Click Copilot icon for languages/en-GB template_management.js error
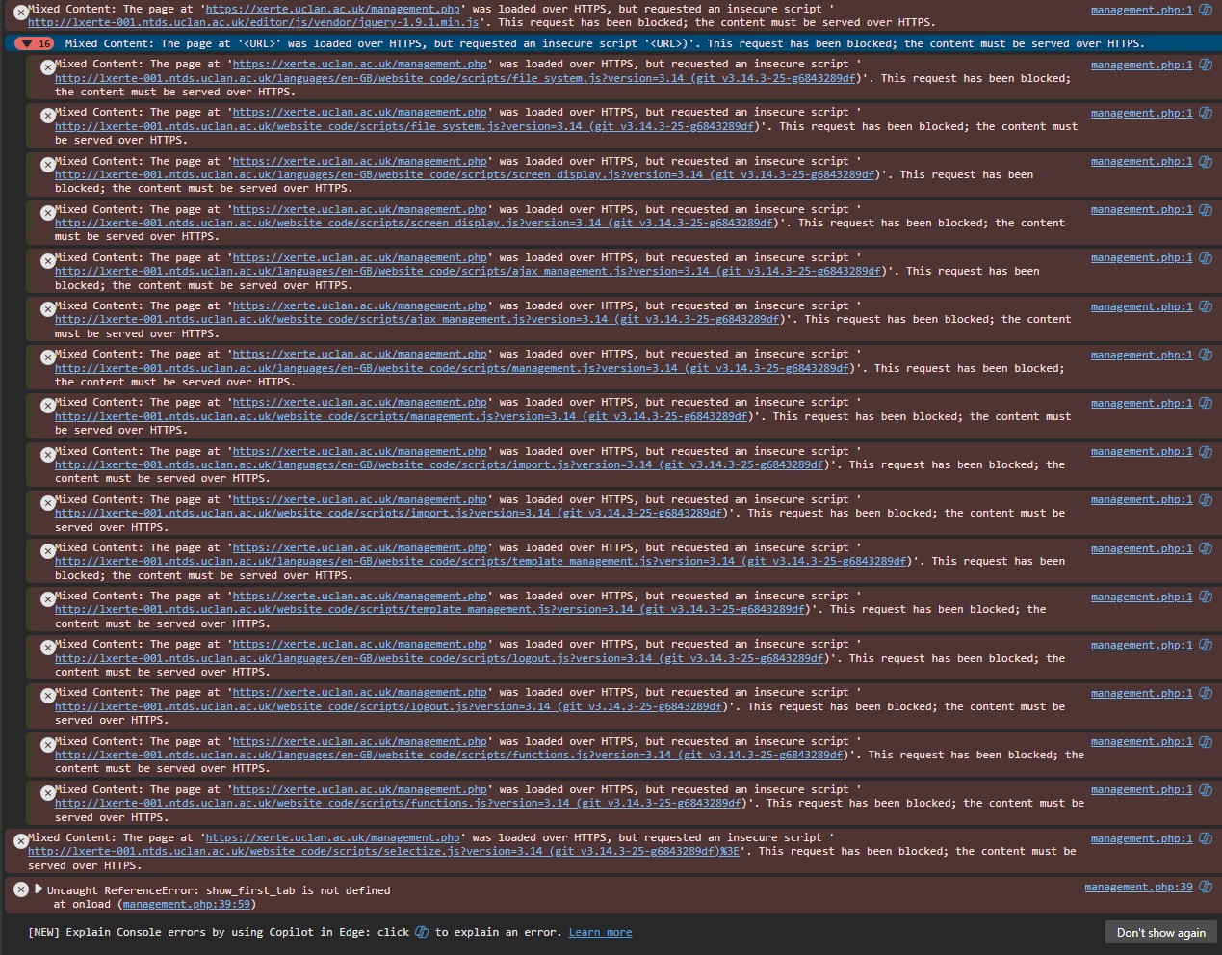This screenshot has width=1222, height=955. [1205, 548]
